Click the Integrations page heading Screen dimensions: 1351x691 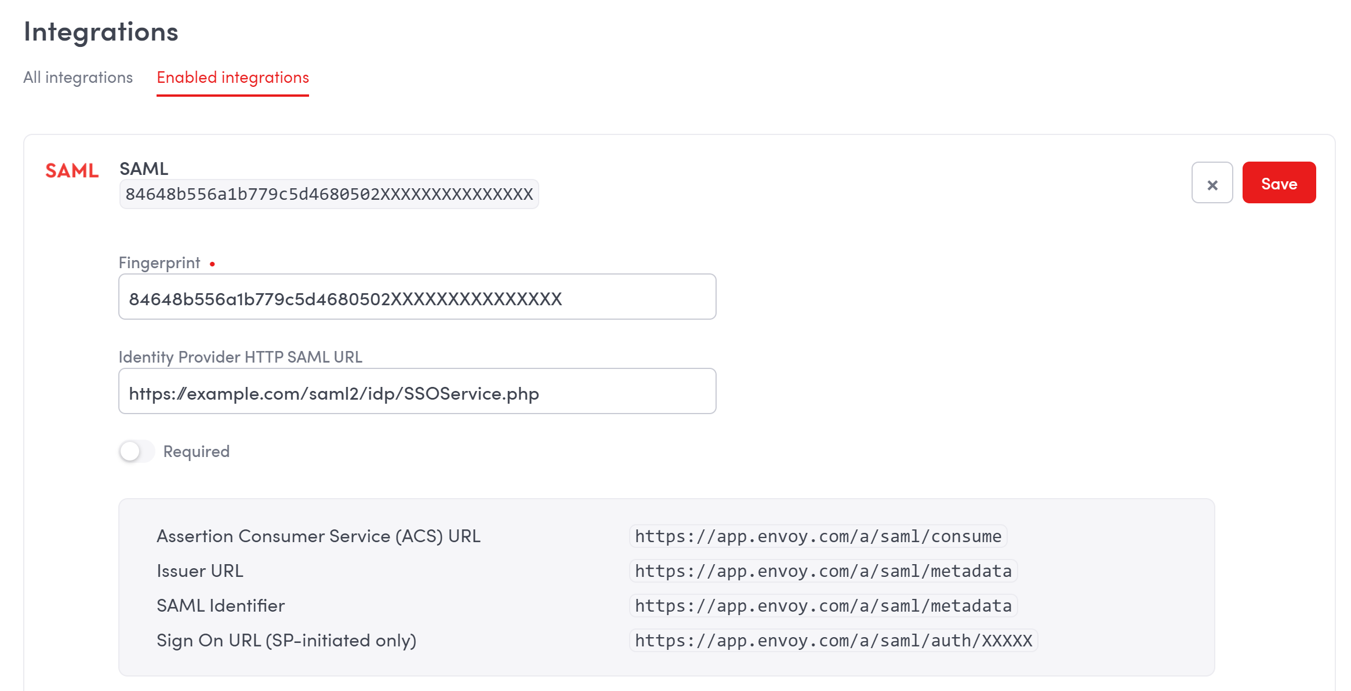[x=101, y=31]
